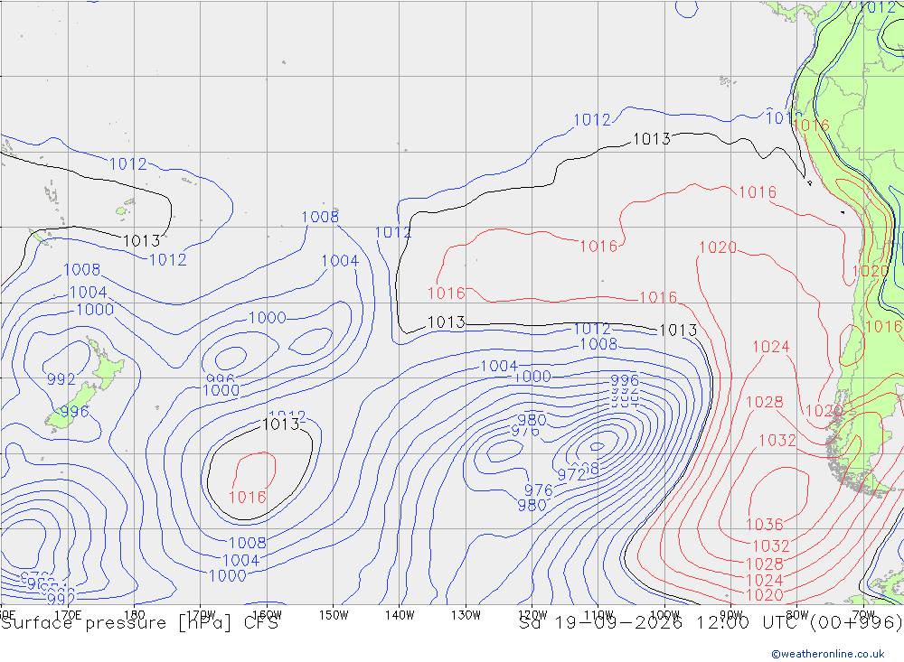
Task: Select the 'Surface pressure [hPa] CFS' caption
Action: [x=139, y=623]
